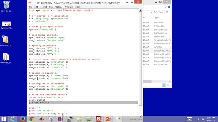Click Explorer horizontal scrollbar thumb

tap(147, 81)
